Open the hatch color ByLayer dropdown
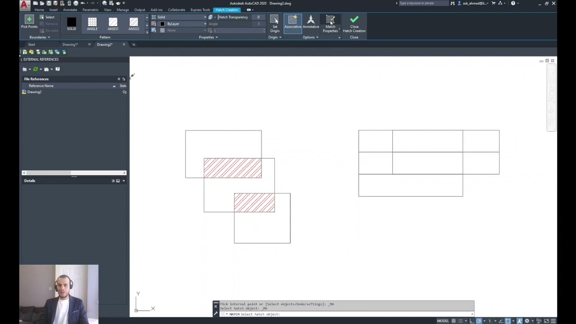Screen dimensions: 576x324 pyautogui.click(x=182, y=24)
